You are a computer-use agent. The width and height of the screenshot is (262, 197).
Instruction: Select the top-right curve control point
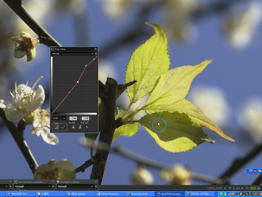coord(94,59)
